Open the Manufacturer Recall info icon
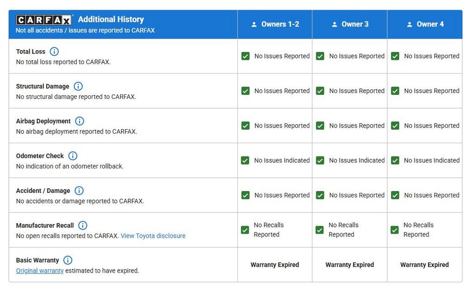Screen dimensions: 472x290 click(x=83, y=226)
